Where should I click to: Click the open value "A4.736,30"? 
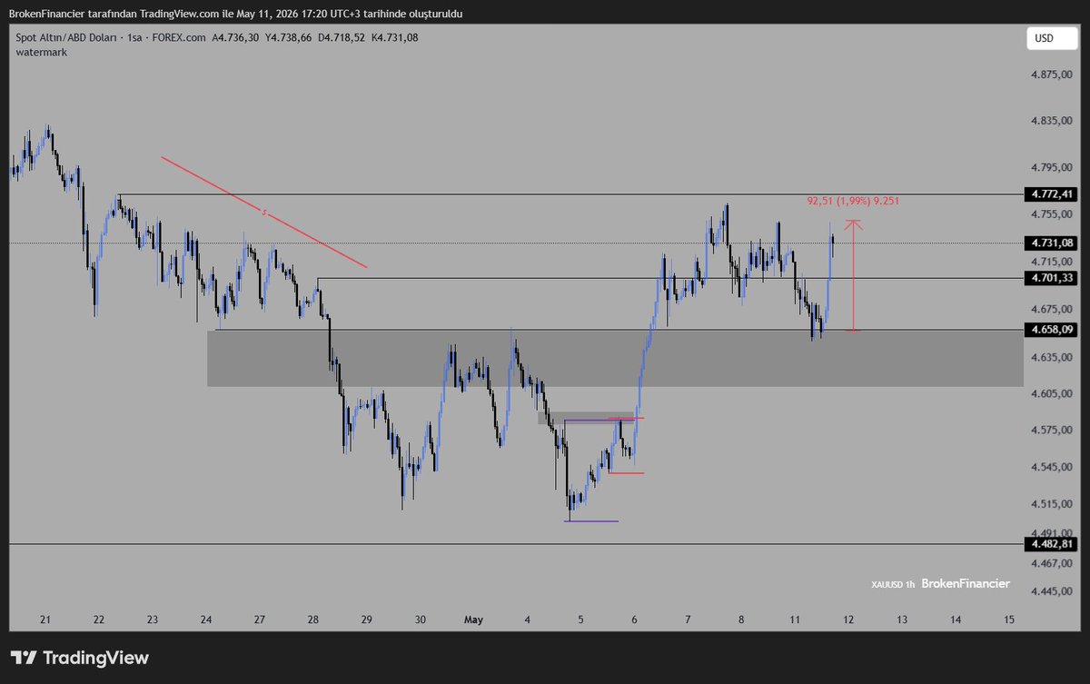pos(236,38)
